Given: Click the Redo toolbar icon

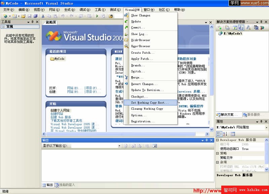Looking at the screenshot, I should pyautogui.click(x=72, y=16).
